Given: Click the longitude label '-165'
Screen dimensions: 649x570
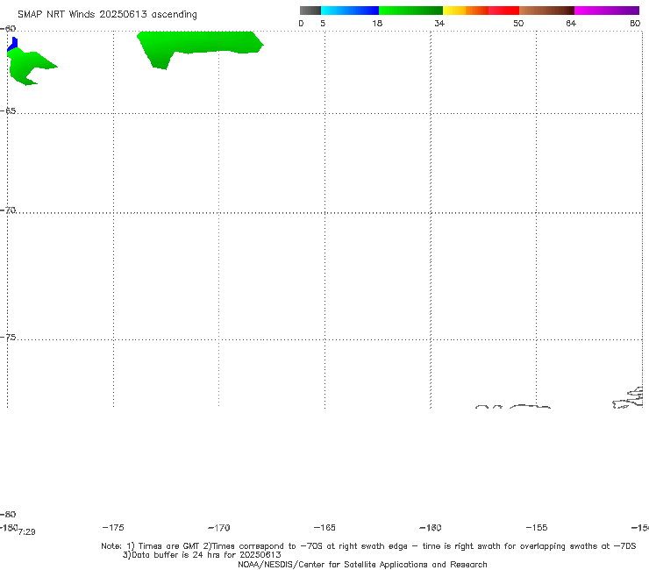Looking at the screenshot, I should point(324,527).
